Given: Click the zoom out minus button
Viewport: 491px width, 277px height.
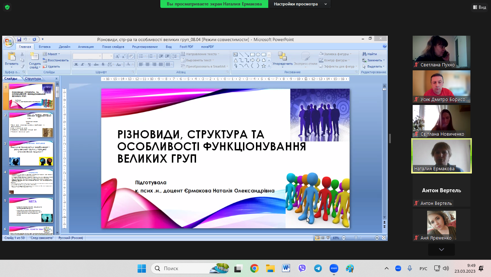Looking at the screenshot, I should point(344,238).
